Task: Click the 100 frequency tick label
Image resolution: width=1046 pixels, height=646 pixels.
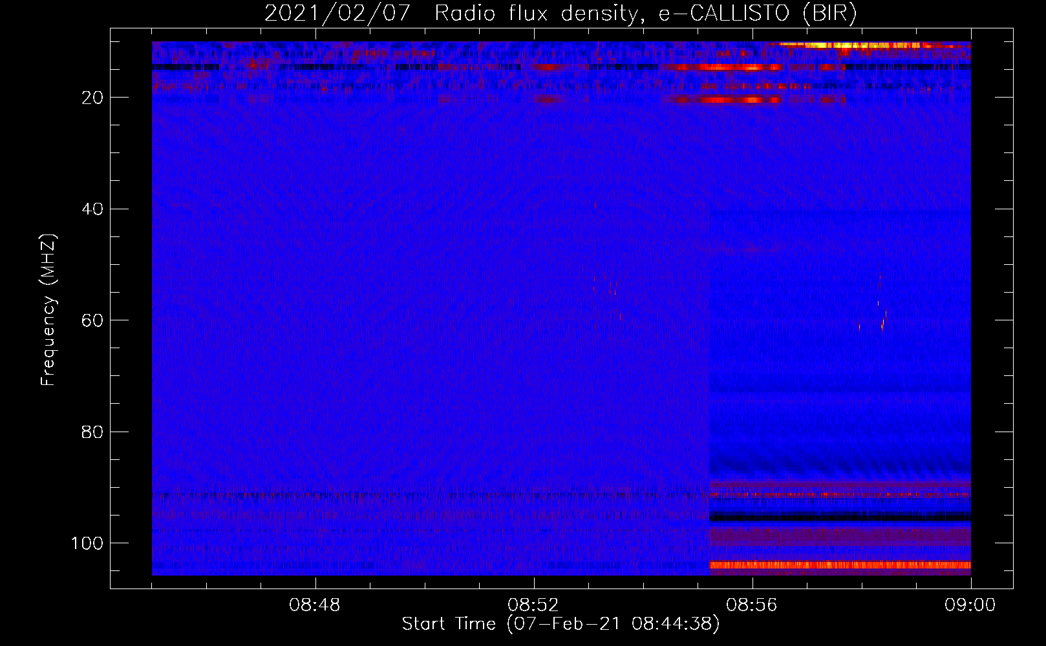Action: [87, 543]
